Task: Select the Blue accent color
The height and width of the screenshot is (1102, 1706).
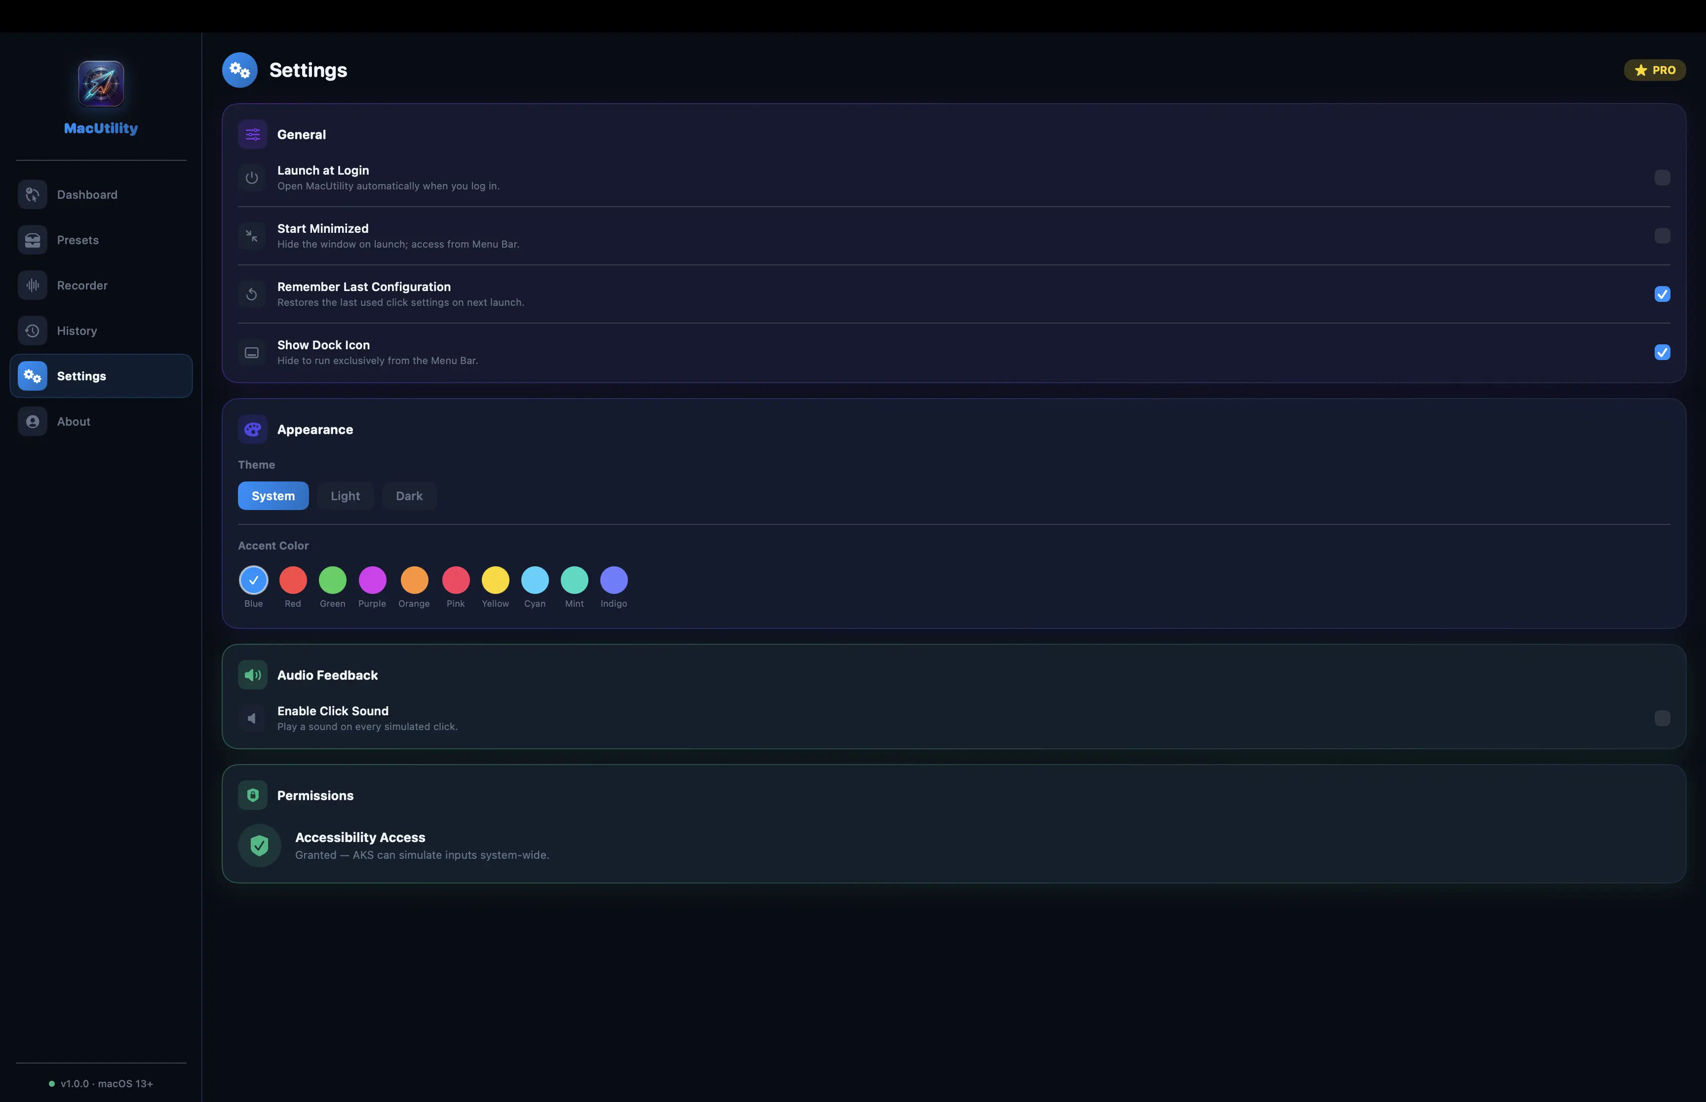Action: [253, 580]
